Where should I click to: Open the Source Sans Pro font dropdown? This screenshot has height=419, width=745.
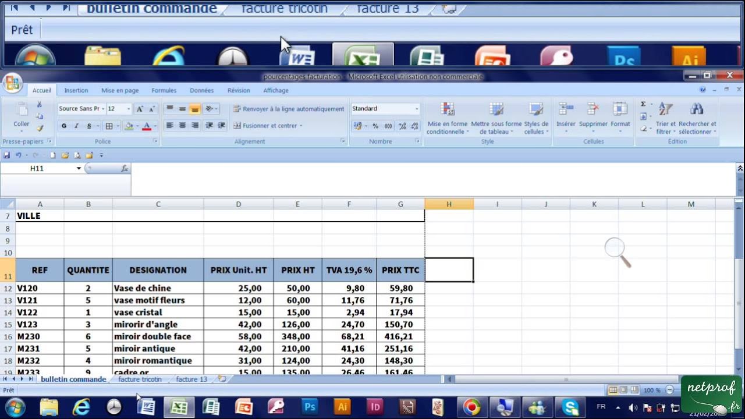point(103,109)
